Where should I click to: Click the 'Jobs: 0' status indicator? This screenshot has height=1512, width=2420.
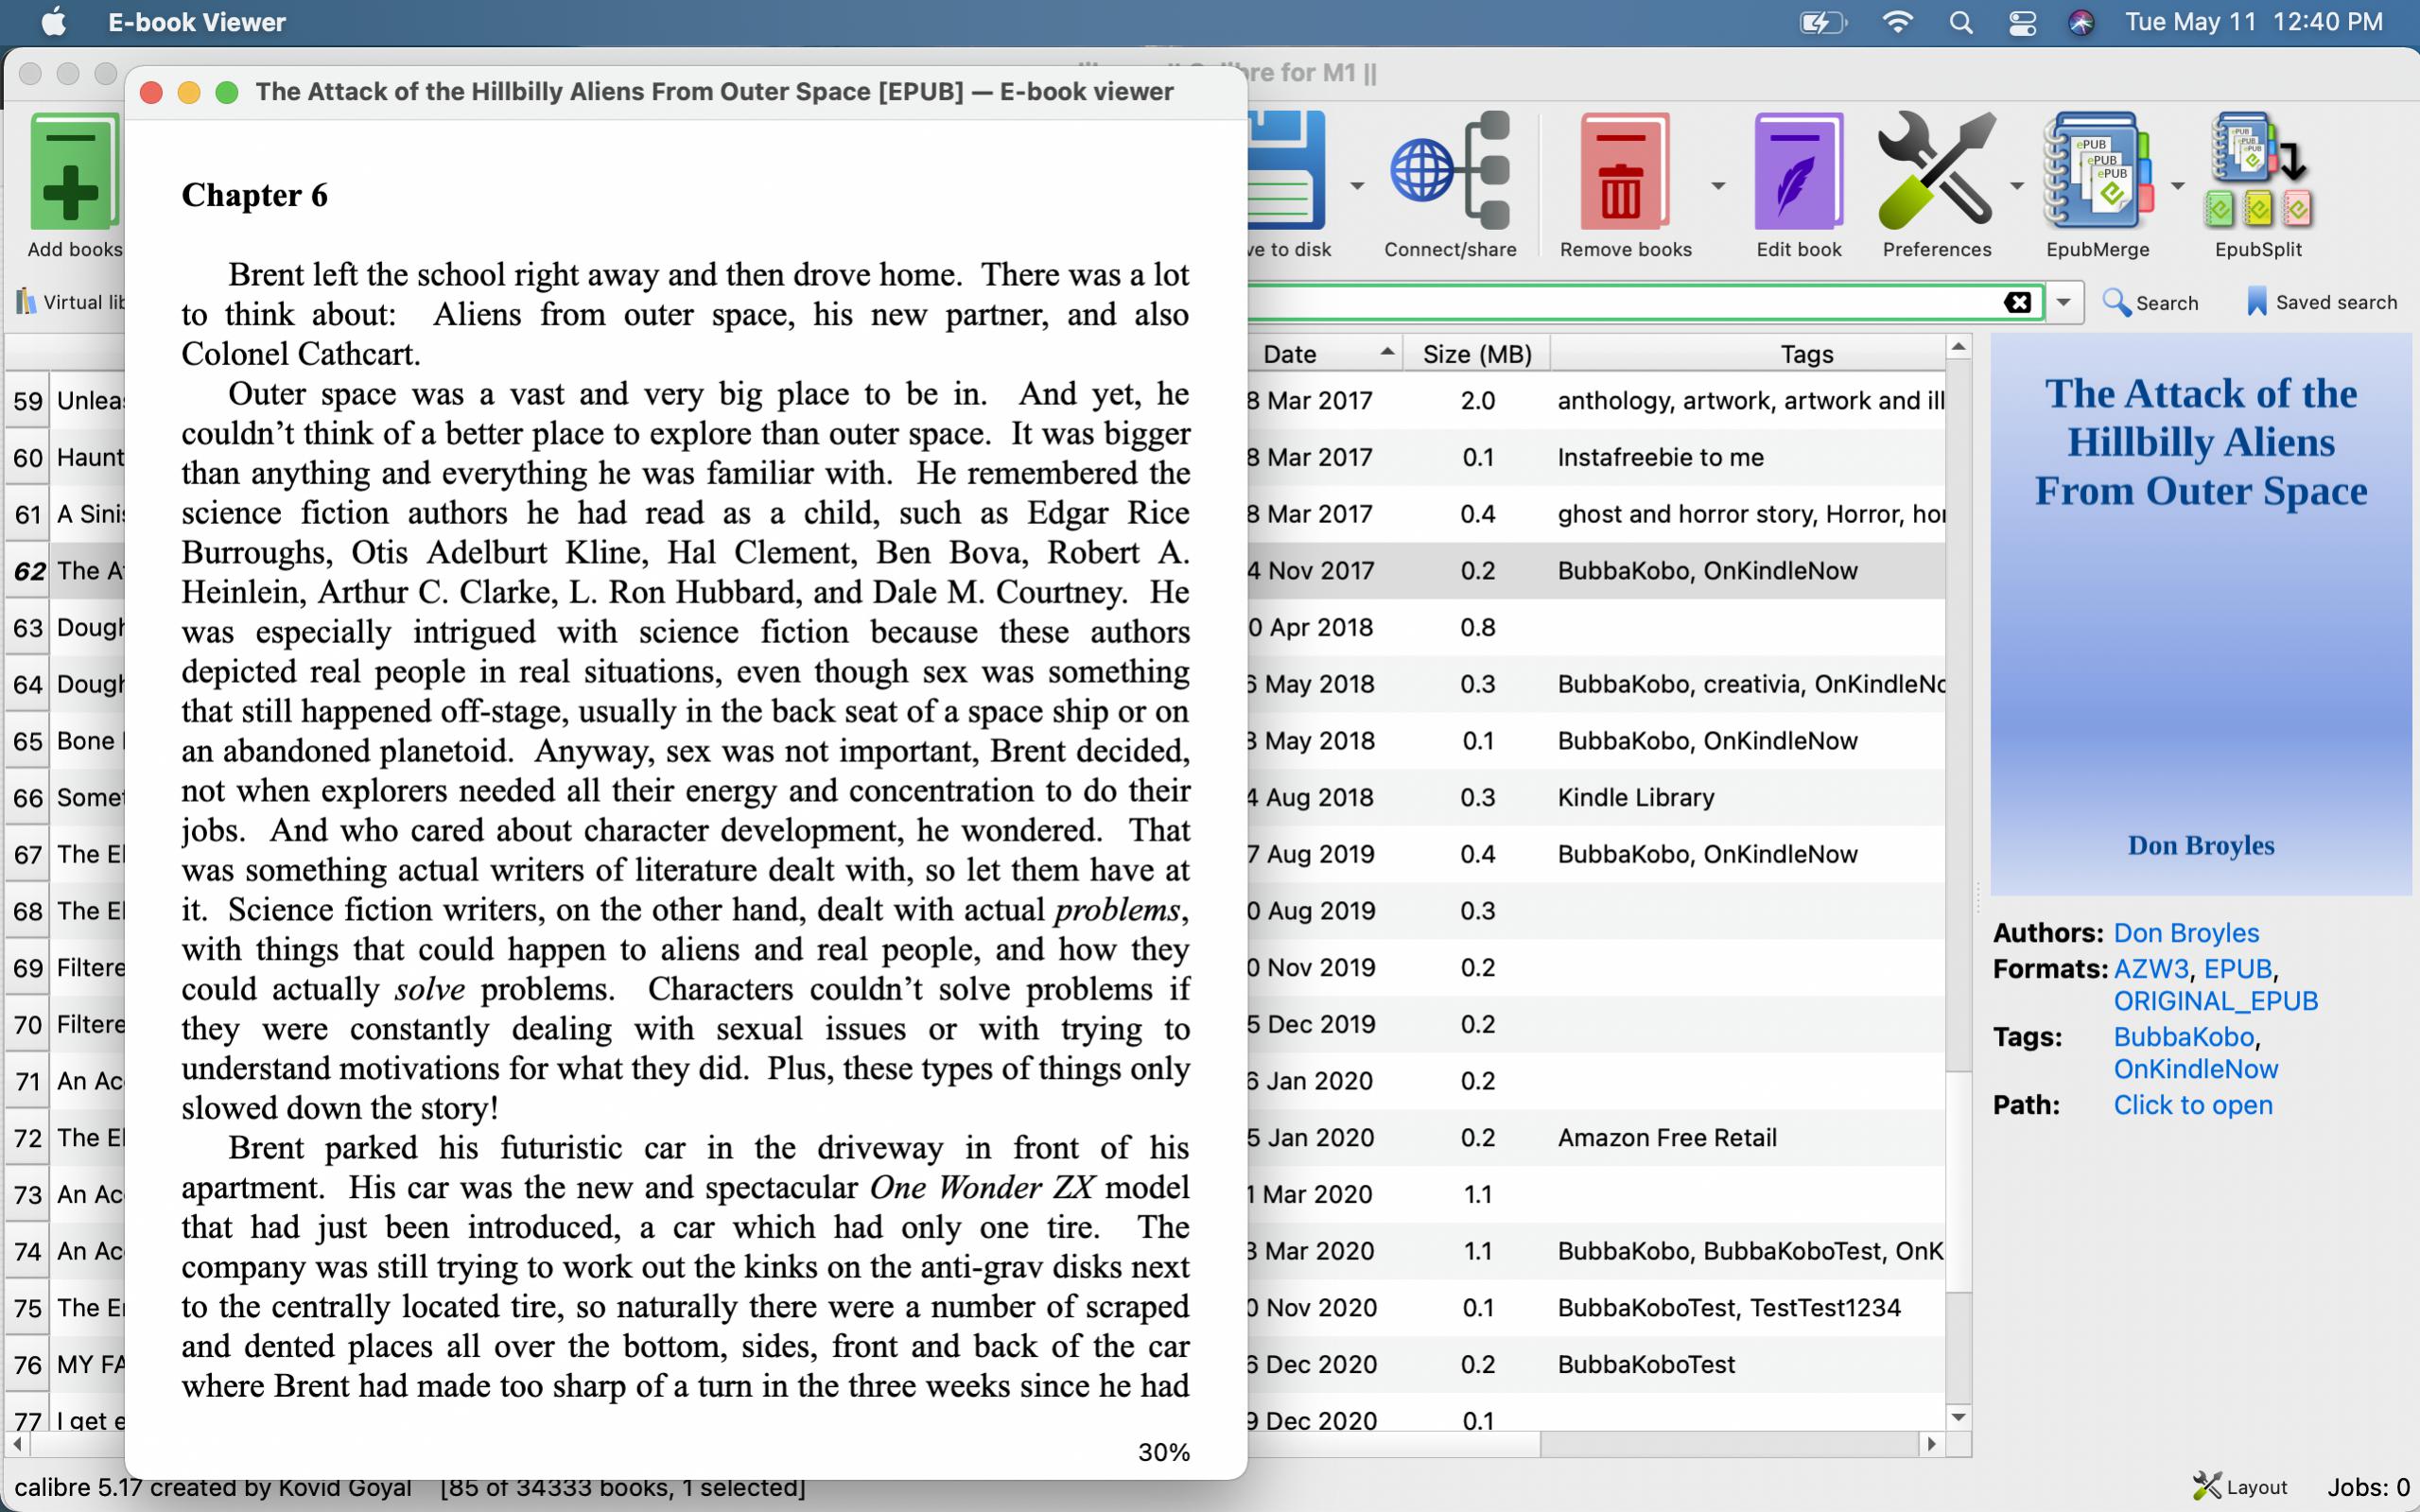[2368, 1487]
